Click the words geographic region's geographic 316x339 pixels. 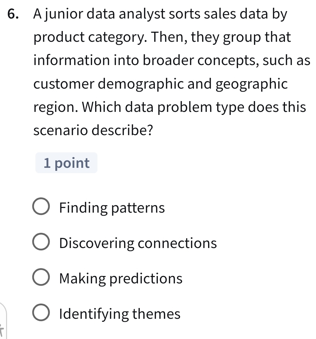tap(252, 84)
